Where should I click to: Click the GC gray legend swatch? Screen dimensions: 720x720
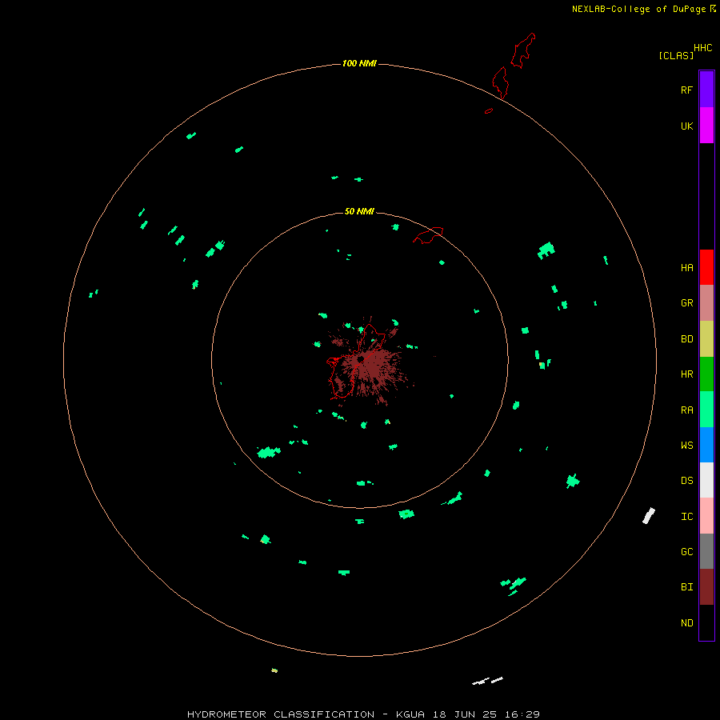tap(706, 551)
